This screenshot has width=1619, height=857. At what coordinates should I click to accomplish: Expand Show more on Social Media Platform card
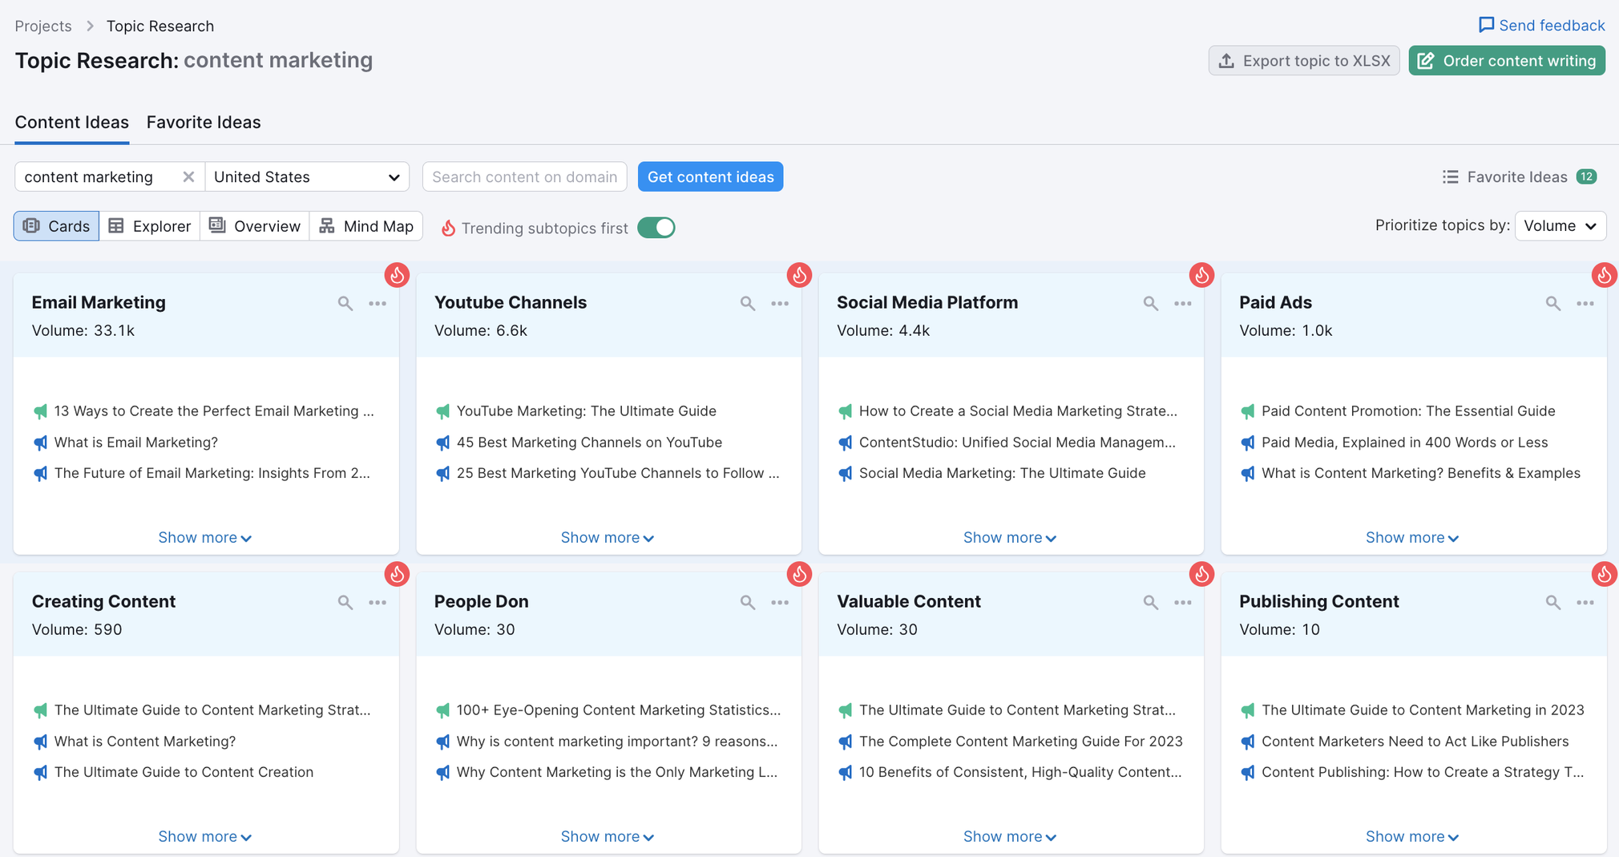[1010, 537]
